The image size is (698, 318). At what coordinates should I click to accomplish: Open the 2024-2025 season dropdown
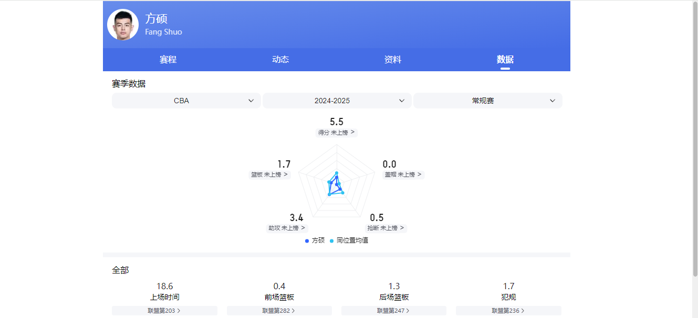point(337,100)
